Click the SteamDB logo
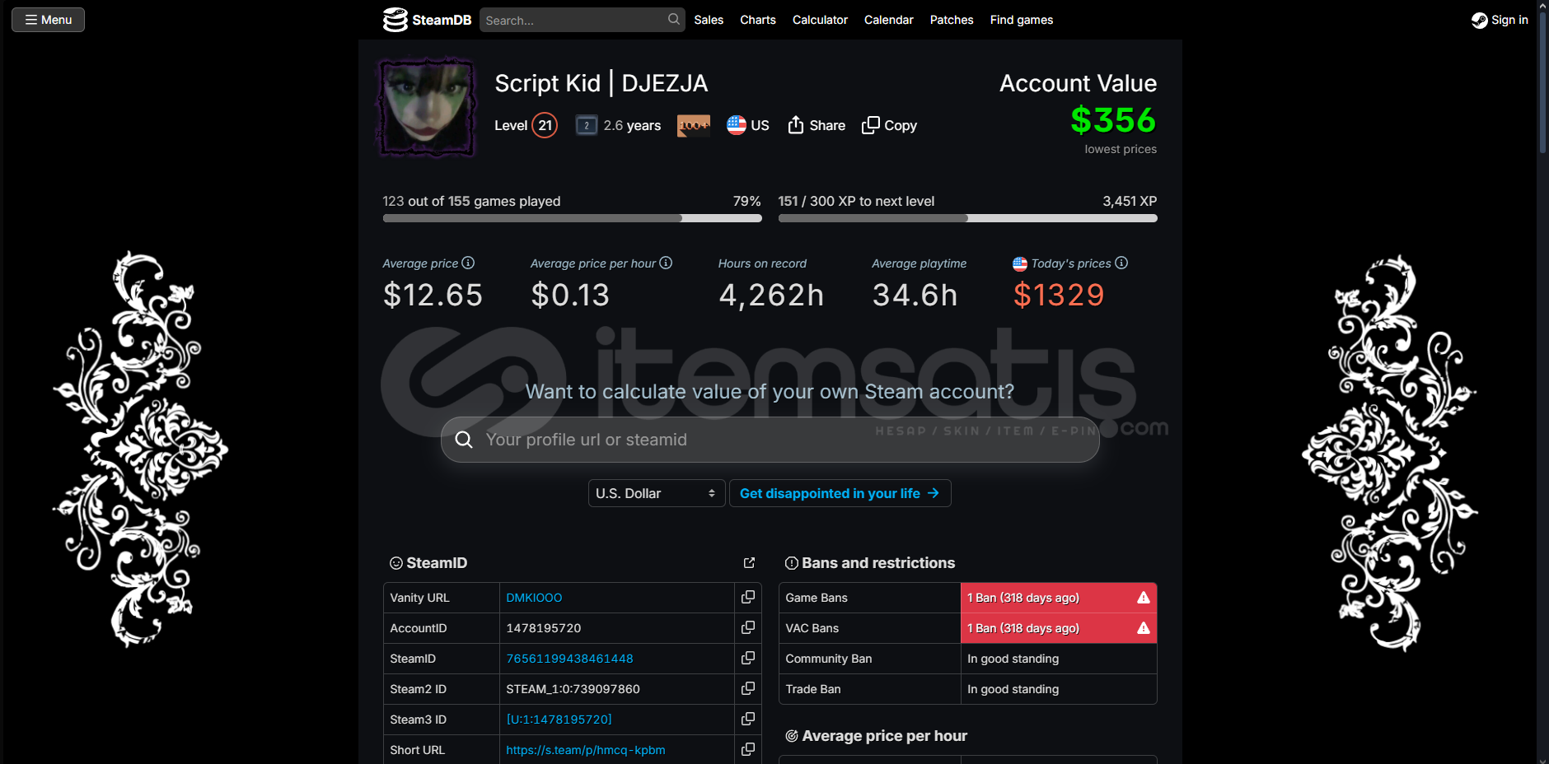The image size is (1549, 764). pyautogui.click(x=427, y=20)
